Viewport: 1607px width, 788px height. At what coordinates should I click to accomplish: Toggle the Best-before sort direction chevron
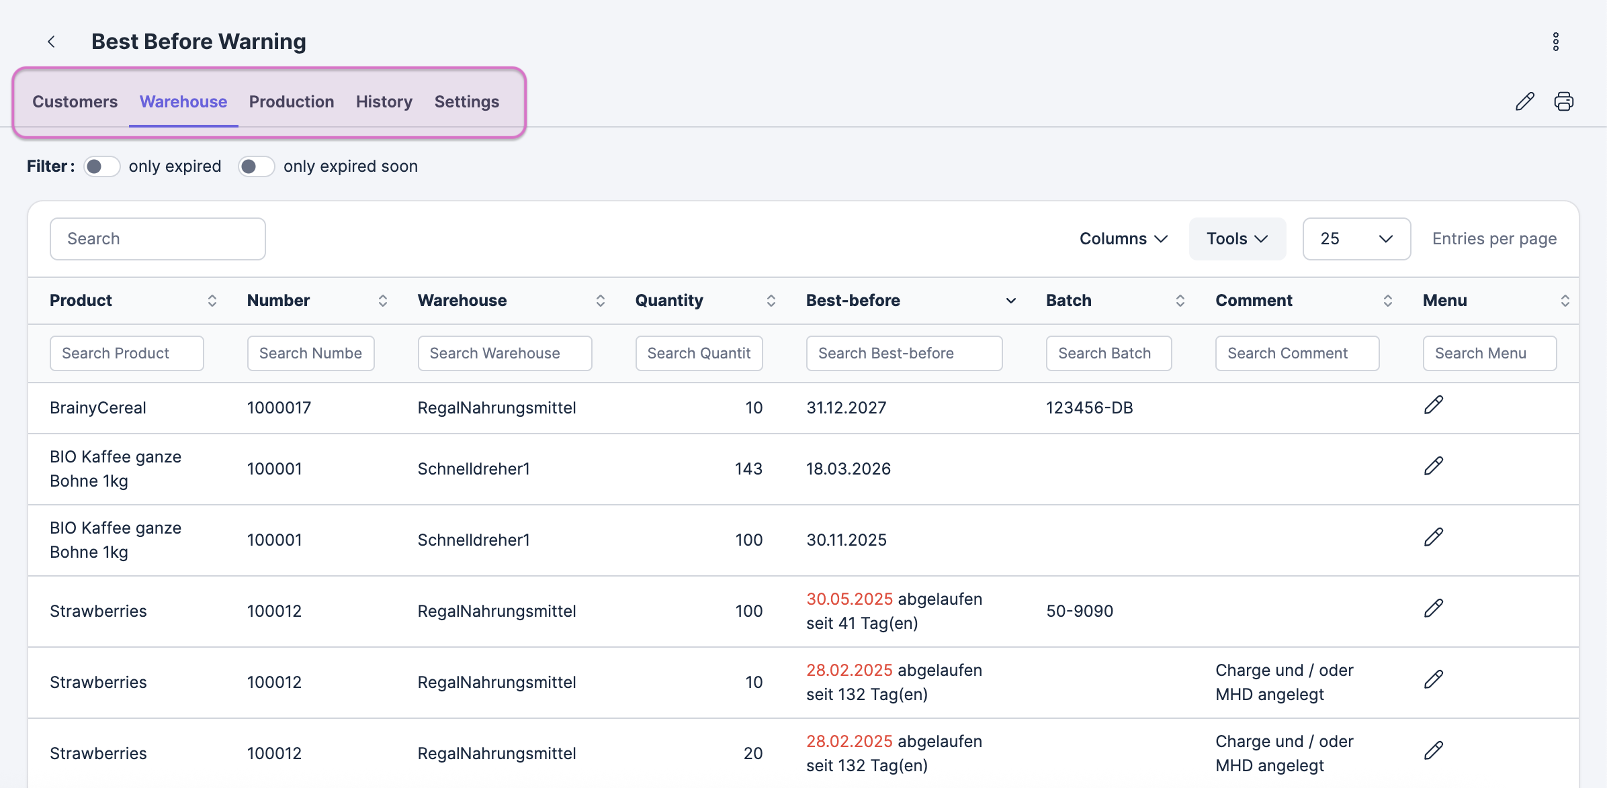point(1010,301)
